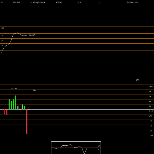Click the 241 value label in the MR chart
This screenshot has height=154, width=154.
tap(34, 90)
